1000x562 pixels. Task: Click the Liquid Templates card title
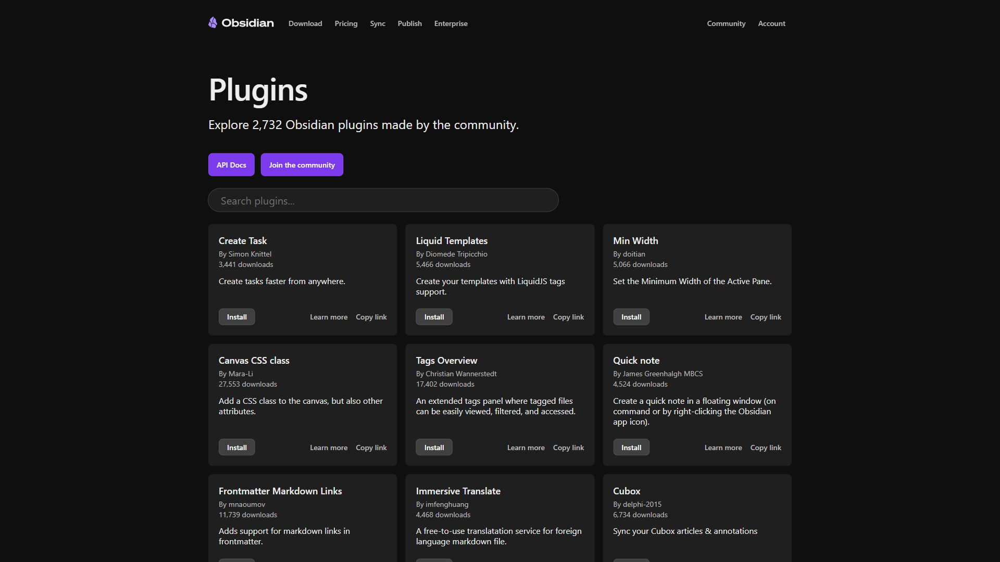coord(452,241)
